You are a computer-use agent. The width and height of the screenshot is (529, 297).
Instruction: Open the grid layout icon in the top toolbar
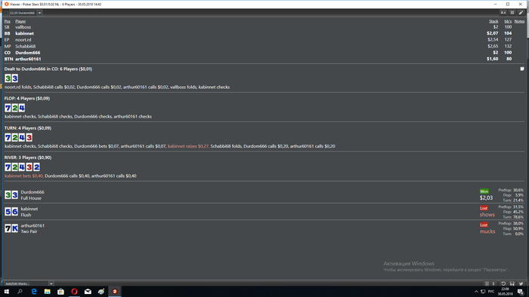(x=512, y=13)
